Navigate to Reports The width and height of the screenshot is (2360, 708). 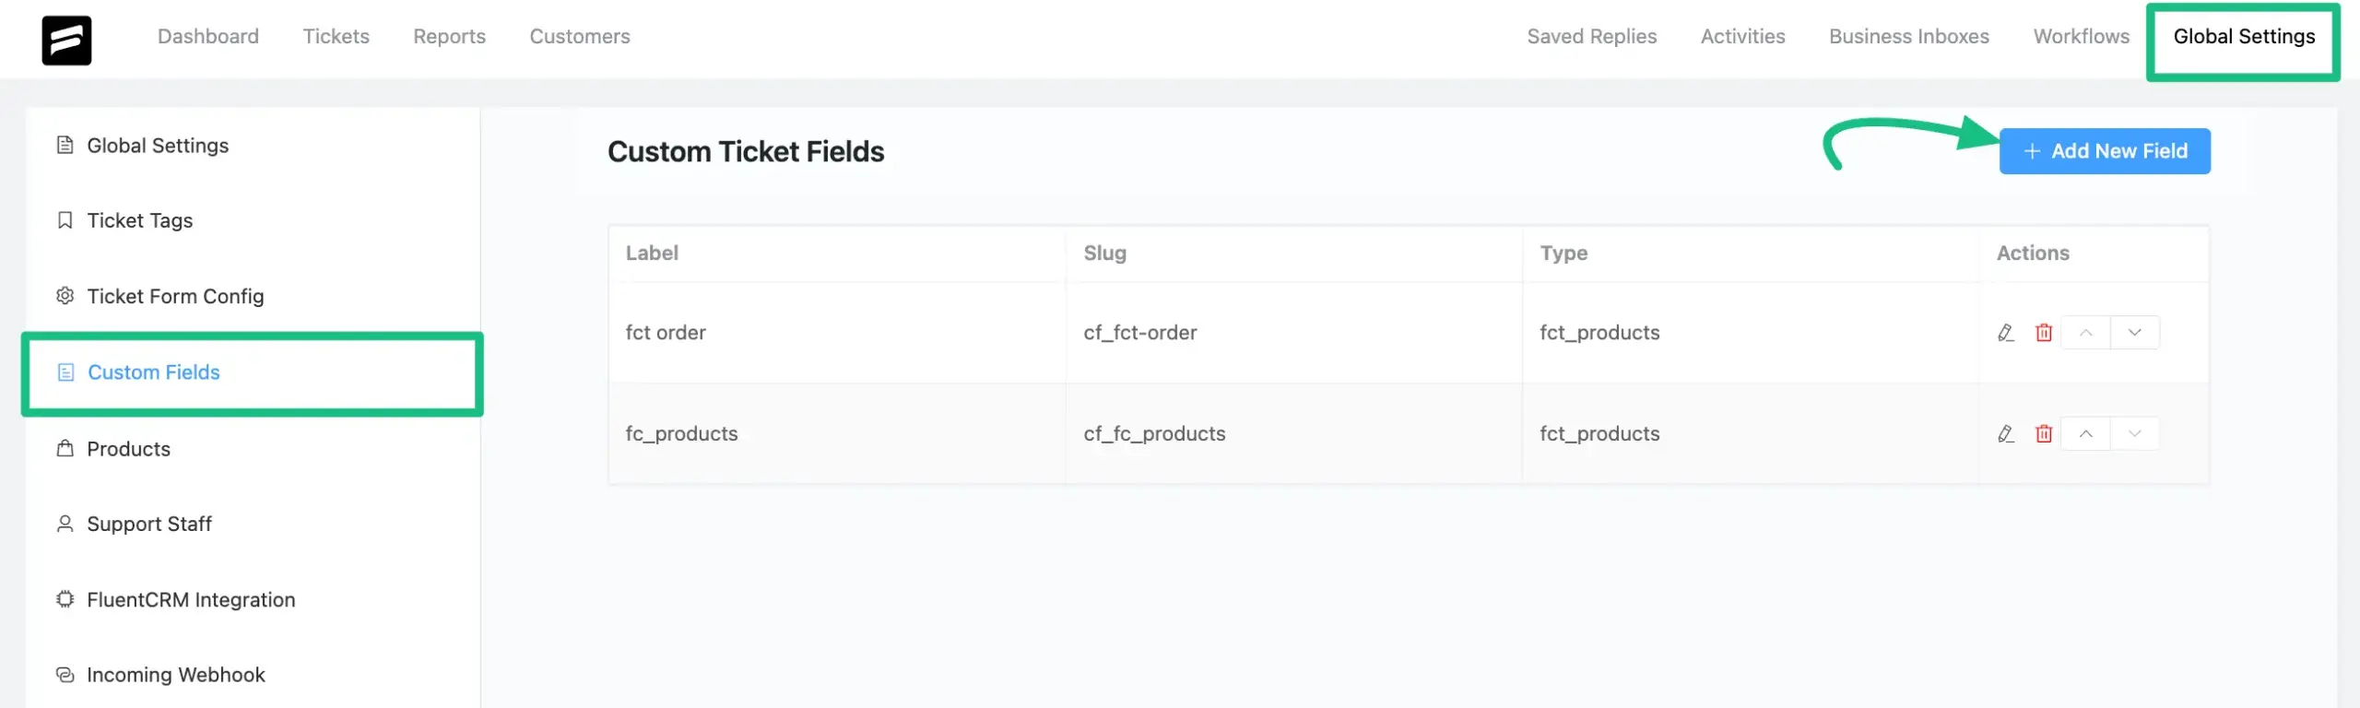(449, 37)
